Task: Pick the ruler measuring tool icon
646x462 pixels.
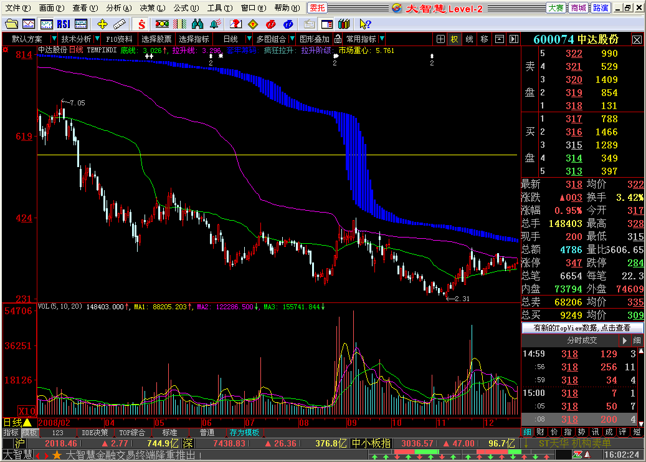Action: tap(120, 24)
